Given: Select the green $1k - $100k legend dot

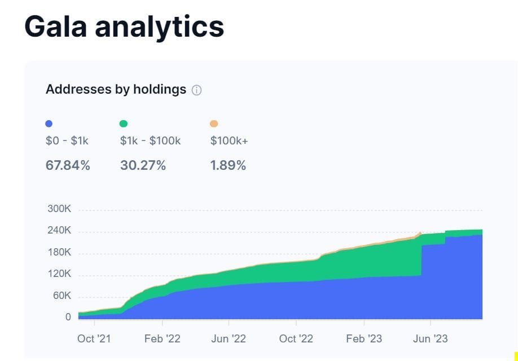Looking at the screenshot, I should [x=124, y=123].
